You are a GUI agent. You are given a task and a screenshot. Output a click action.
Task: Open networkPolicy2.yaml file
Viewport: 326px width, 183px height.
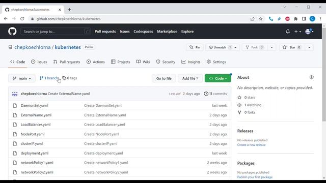tap(37, 172)
